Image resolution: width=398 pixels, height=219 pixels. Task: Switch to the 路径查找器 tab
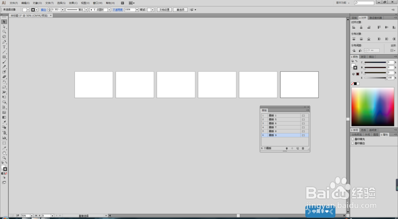[375, 18]
